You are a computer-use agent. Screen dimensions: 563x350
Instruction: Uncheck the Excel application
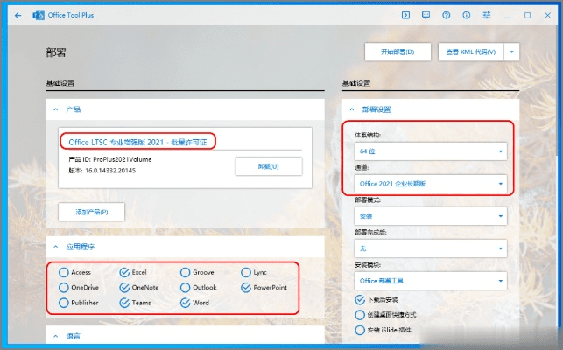pyautogui.click(x=124, y=272)
